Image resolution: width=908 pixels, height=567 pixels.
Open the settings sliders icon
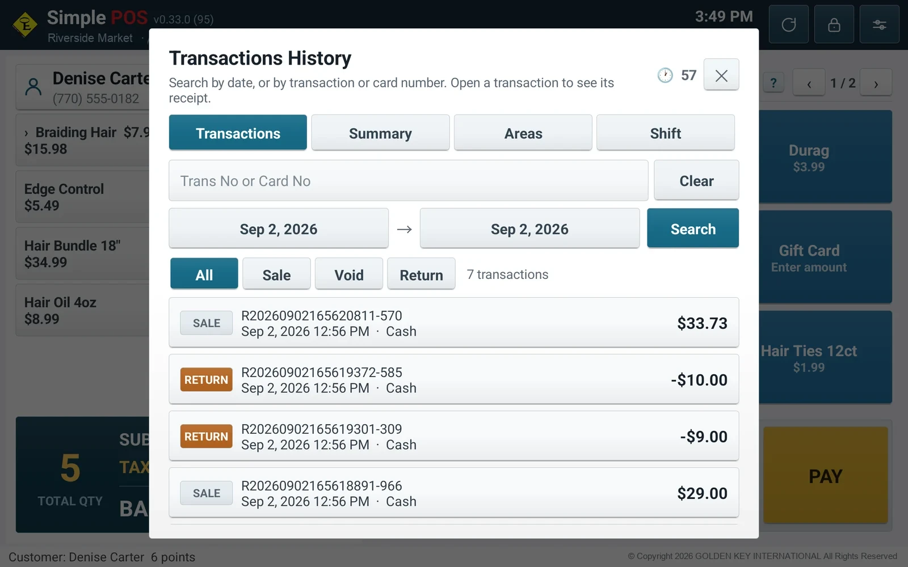coord(879,24)
